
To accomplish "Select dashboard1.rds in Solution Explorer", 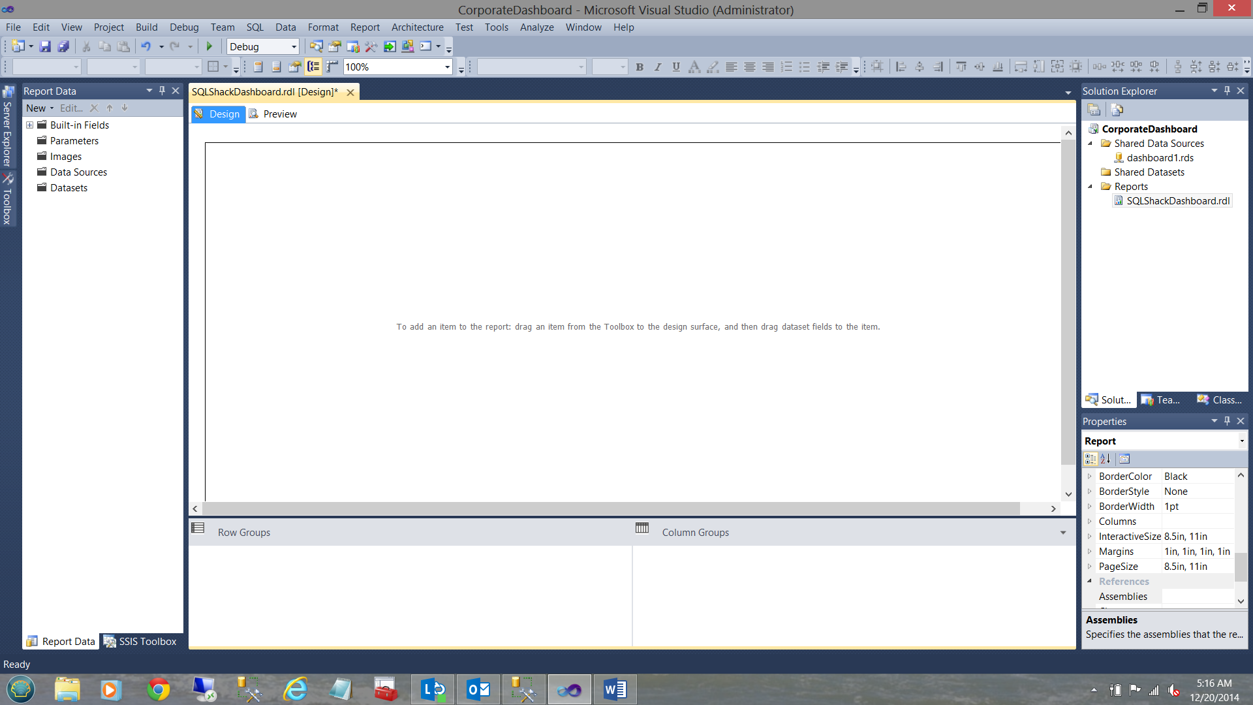I will 1160,158.
